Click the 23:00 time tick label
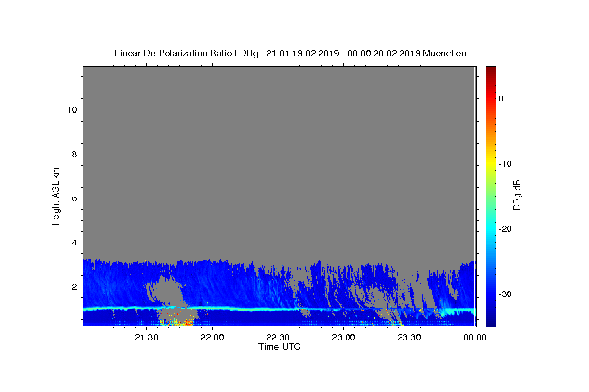The height and width of the screenshot is (392, 589). 344,337
